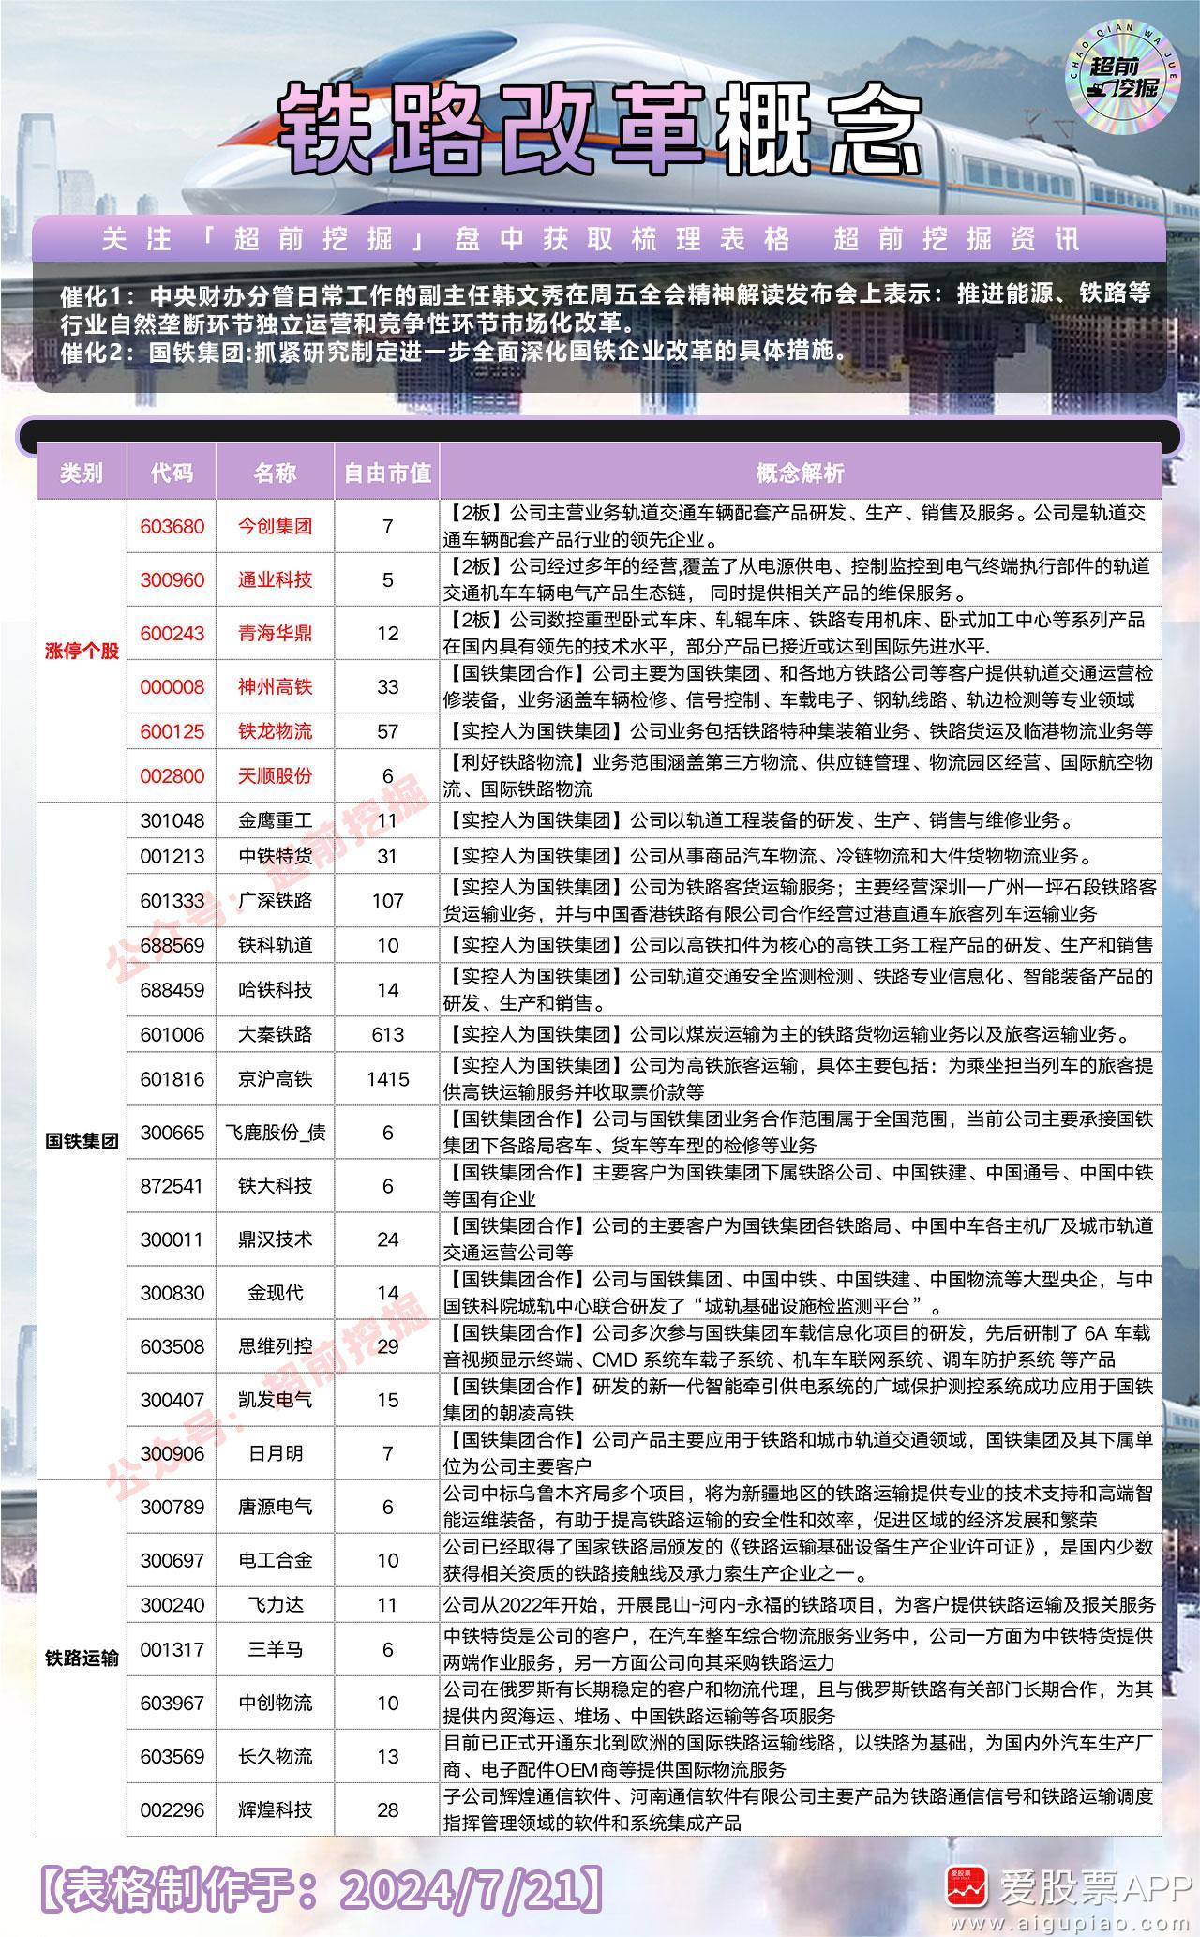Select stock name 青海华鼎

275,633
